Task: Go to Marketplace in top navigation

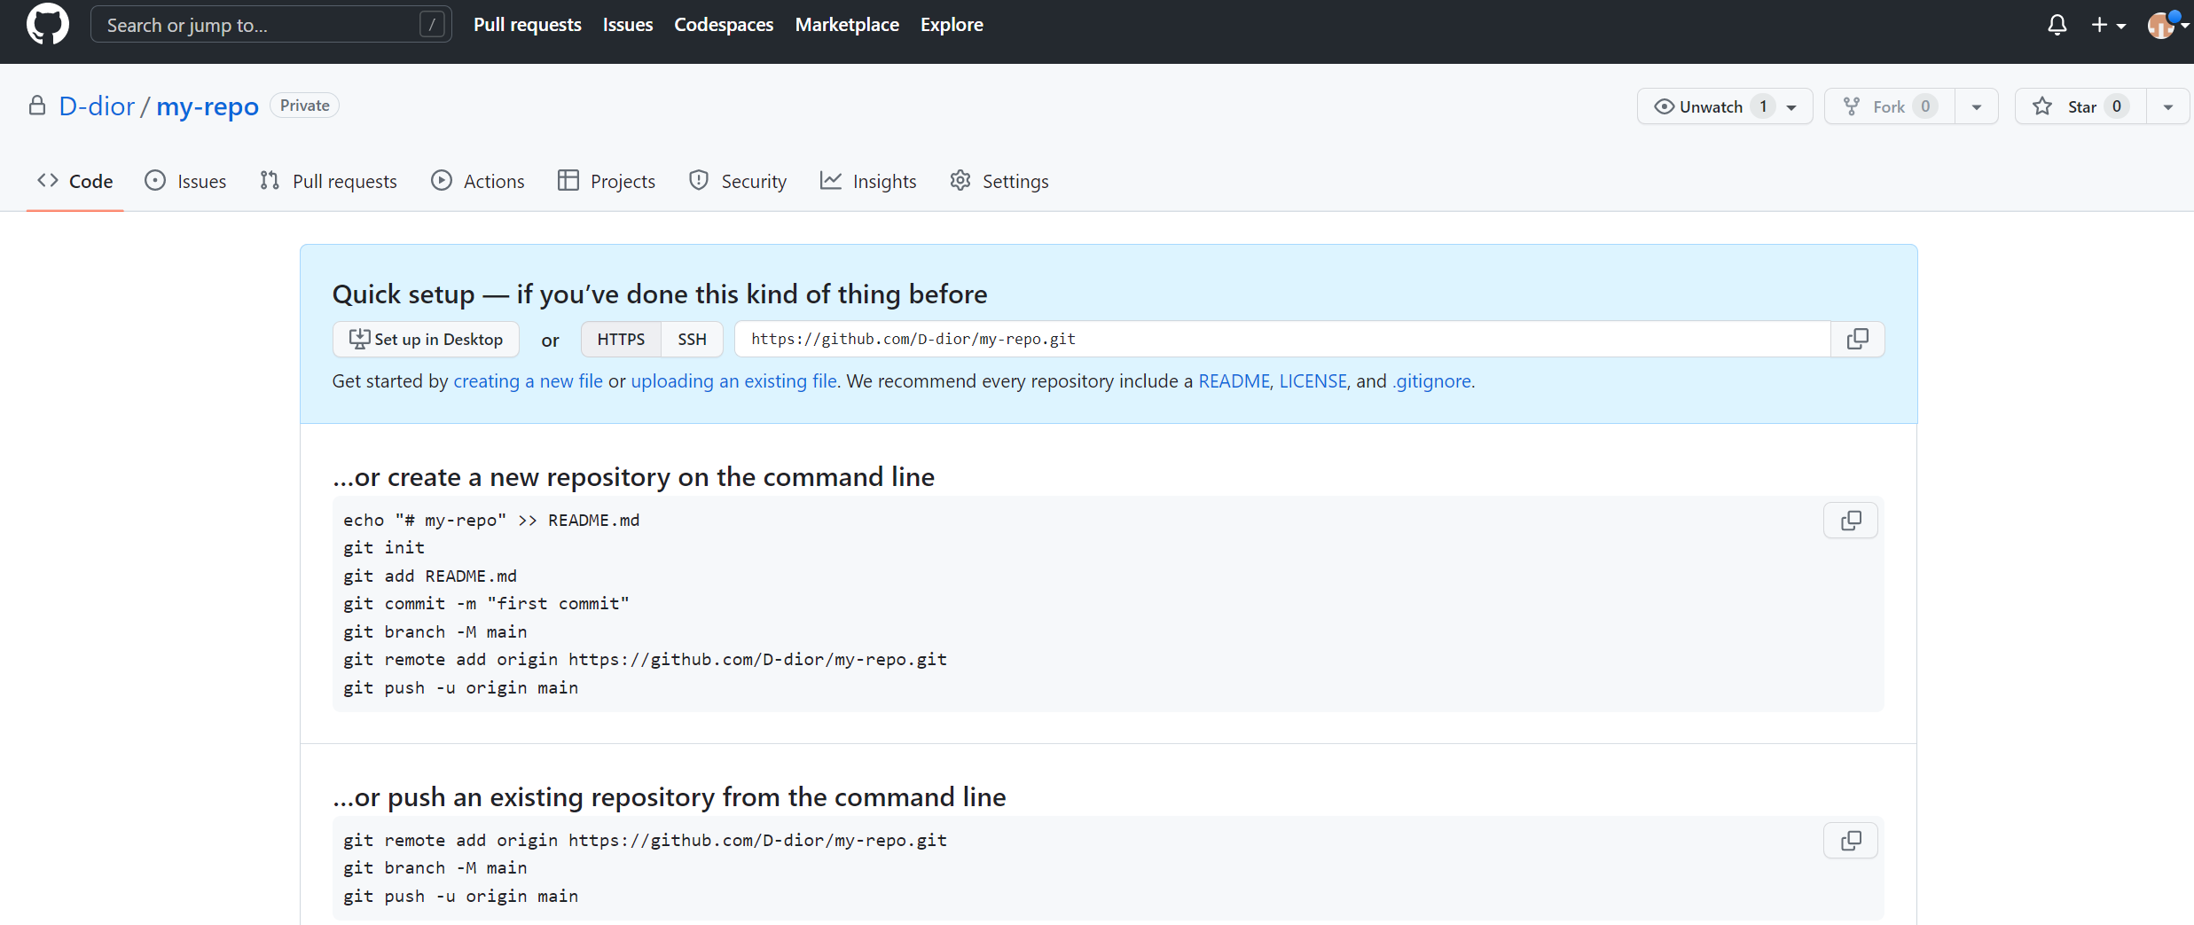Action: pyautogui.click(x=847, y=25)
